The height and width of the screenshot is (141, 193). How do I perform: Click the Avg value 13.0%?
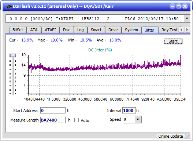(x=115, y=40)
